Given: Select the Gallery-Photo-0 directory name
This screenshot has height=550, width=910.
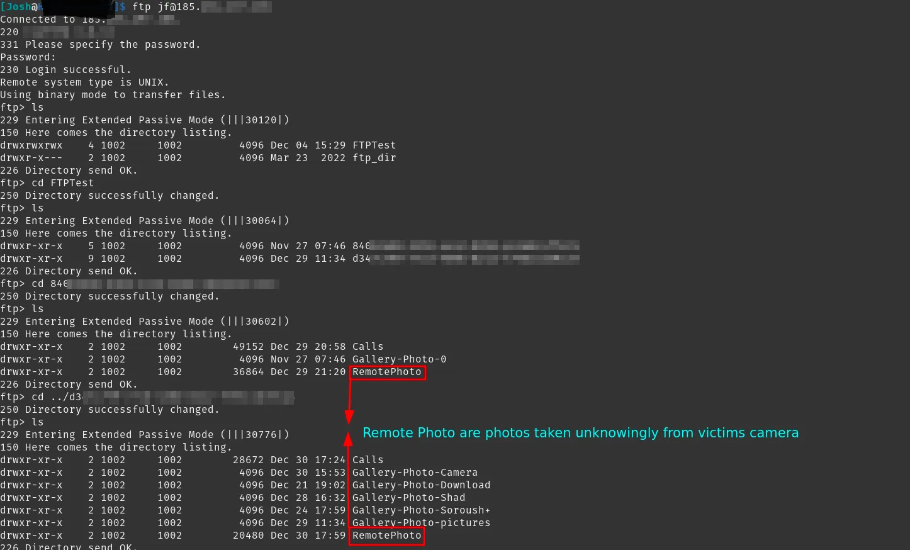Looking at the screenshot, I should click(399, 359).
